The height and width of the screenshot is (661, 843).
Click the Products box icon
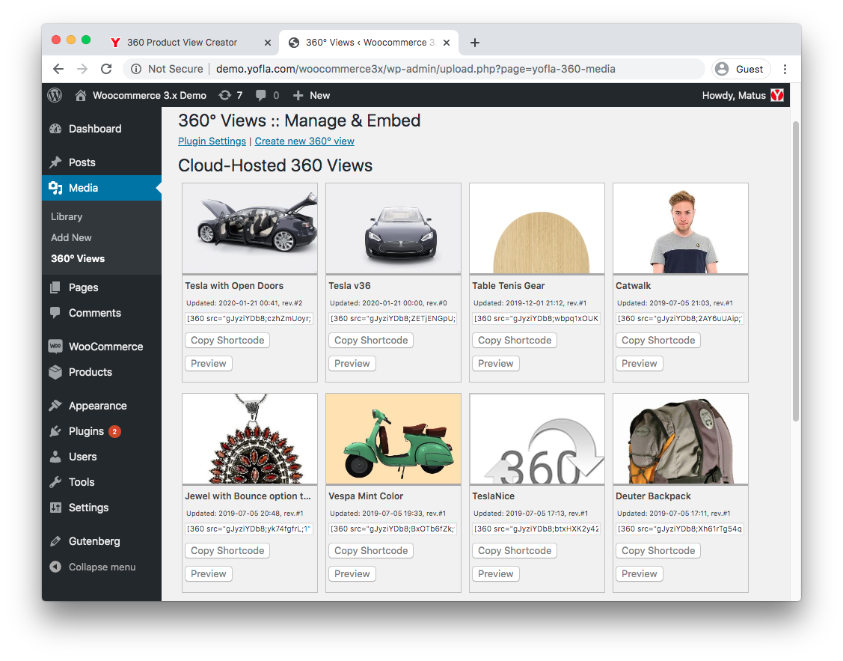pyautogui.click(x=55, y=371)
